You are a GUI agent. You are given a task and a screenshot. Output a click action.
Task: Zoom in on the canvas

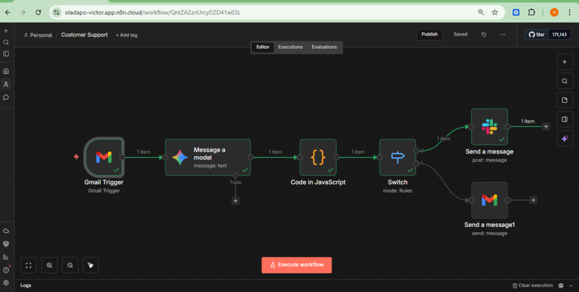click(x=50, y=265)
